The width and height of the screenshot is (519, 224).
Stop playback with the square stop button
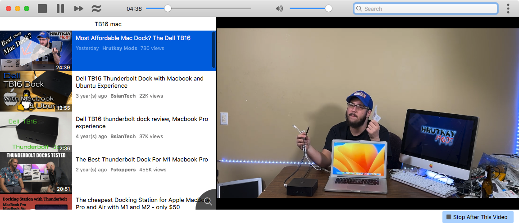[42, 9]
